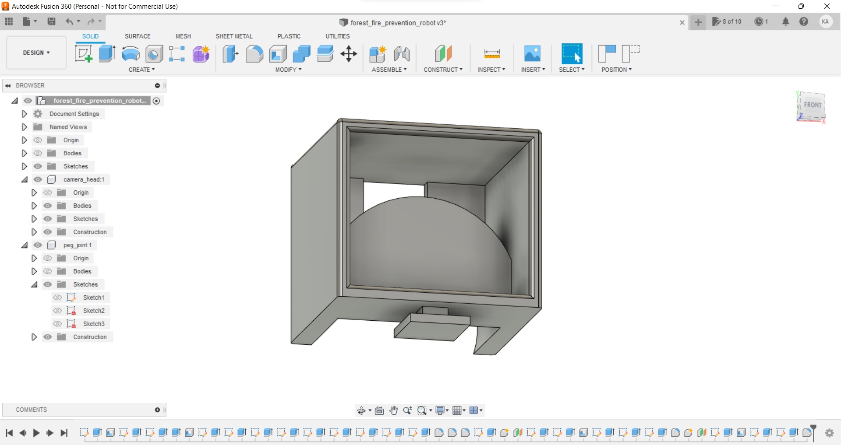
Task: Activate the Move/Copy tool
Action: click(x=349, y=54)
